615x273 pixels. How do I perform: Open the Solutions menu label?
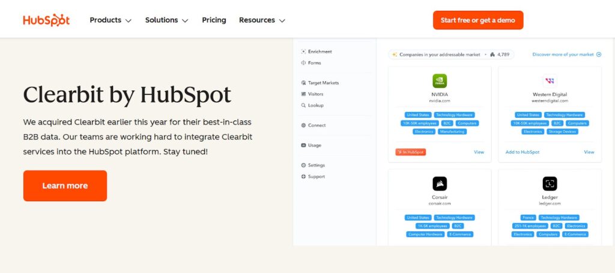(162, 20)
